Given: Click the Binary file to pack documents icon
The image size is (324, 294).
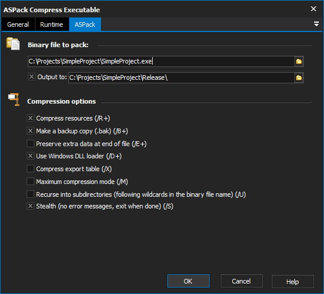Looking at the screenshot, I should click(13, 44).
